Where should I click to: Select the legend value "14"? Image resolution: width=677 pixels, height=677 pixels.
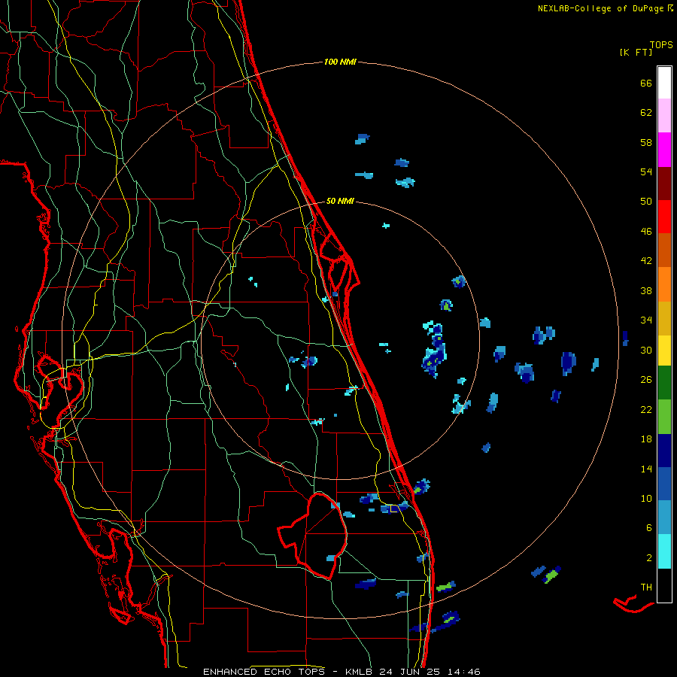point(646,469)
